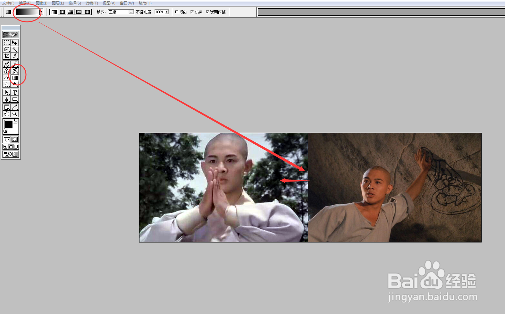This screenshot has width=505, height=314.
Task: Open the 文件(F) menu
Action: click(x=8, y=3)
